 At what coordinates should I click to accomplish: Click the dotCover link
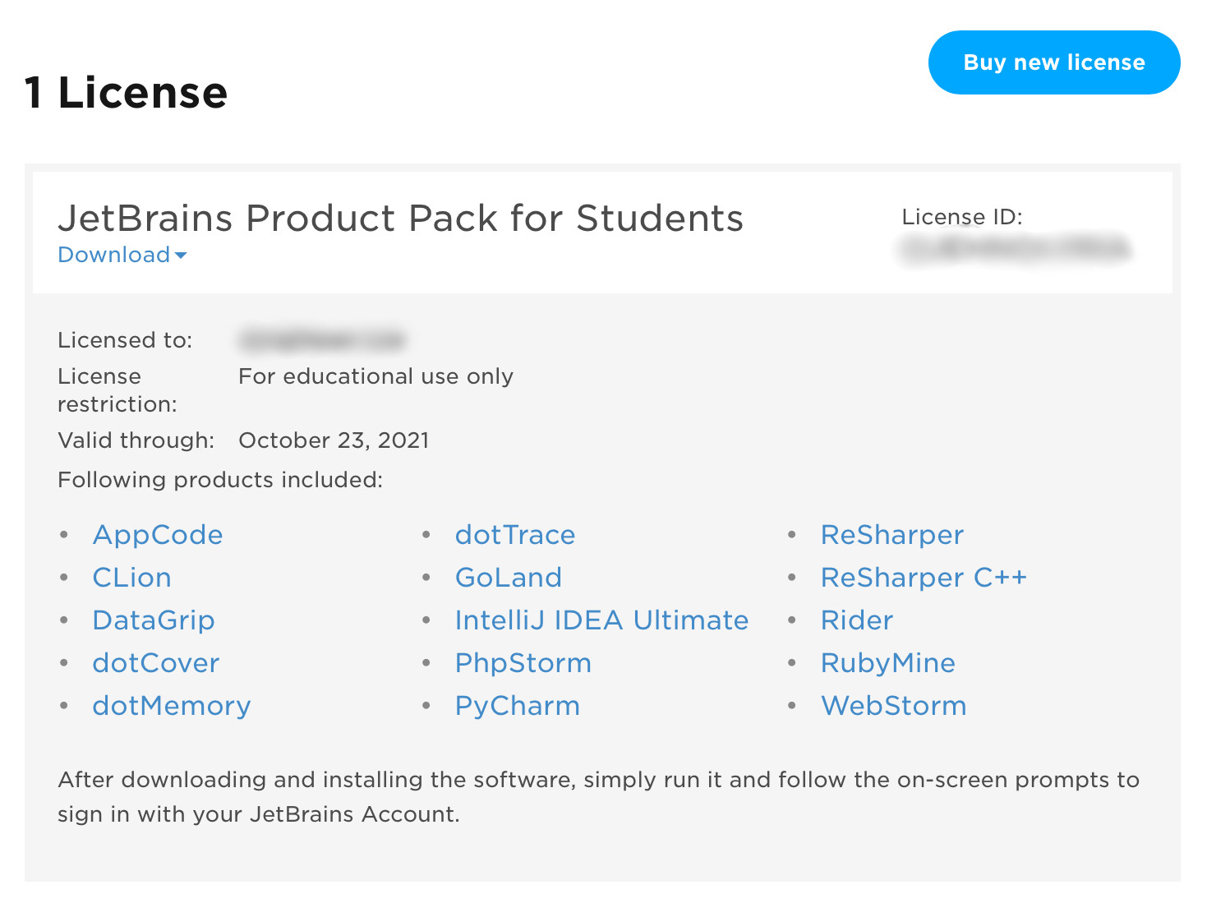155,662
